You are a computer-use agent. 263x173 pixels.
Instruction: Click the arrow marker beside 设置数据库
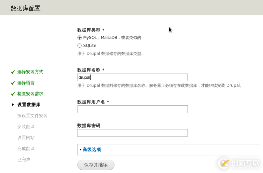click(x=13, y=104)
